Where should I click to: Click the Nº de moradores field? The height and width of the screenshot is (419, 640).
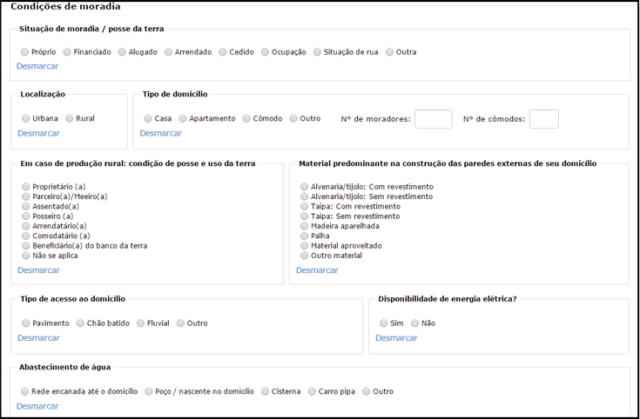coord(434,119)
